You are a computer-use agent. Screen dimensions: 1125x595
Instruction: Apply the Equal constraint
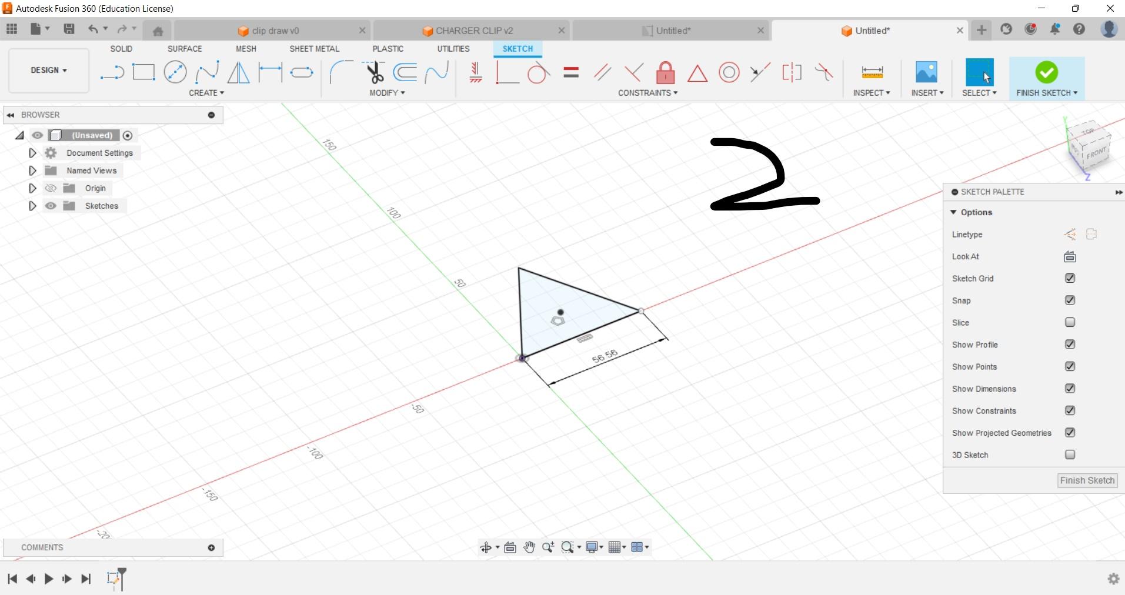(570, 72)
